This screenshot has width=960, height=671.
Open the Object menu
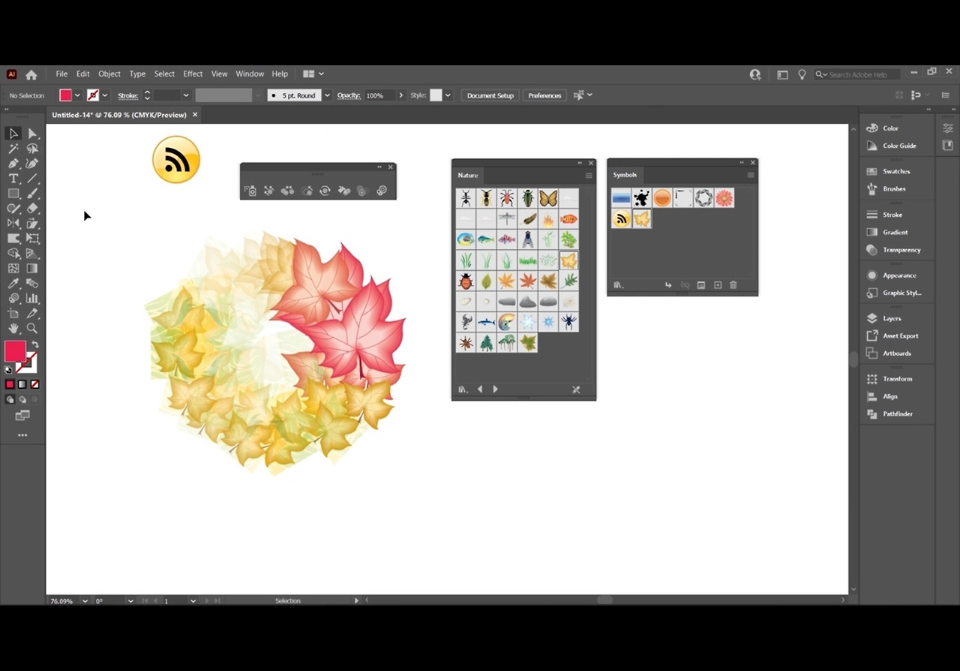(109, 74)
